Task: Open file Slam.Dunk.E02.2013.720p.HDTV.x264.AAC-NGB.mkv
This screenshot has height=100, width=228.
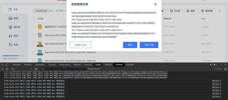Action: click(x=70, y=52)
